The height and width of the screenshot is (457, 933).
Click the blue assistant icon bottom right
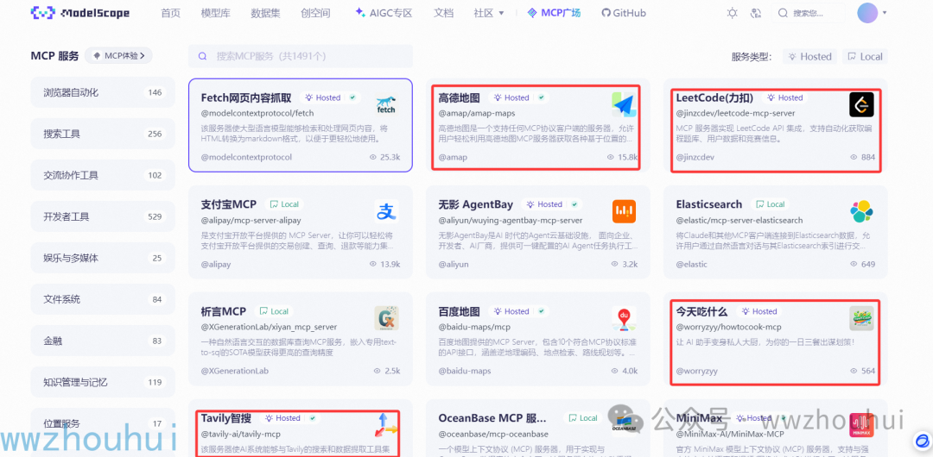click(923, 441)
